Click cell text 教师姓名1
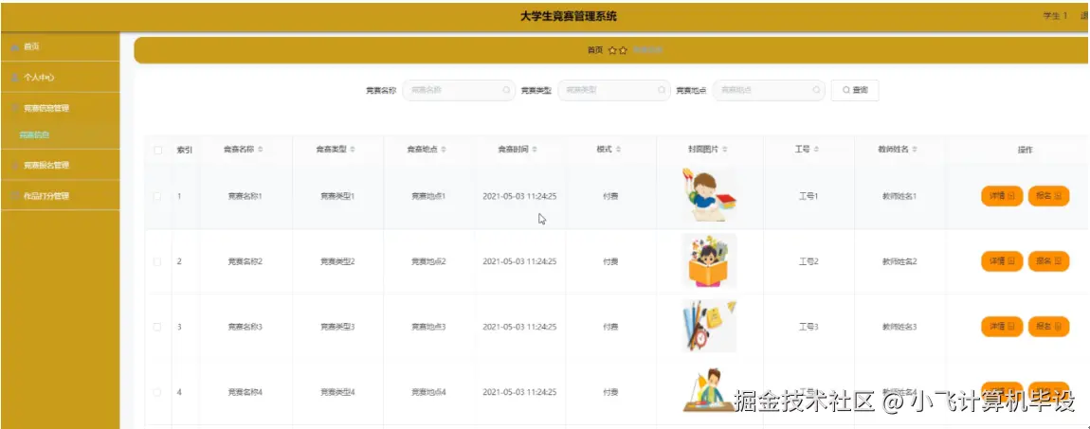 [x=899, y=196]
